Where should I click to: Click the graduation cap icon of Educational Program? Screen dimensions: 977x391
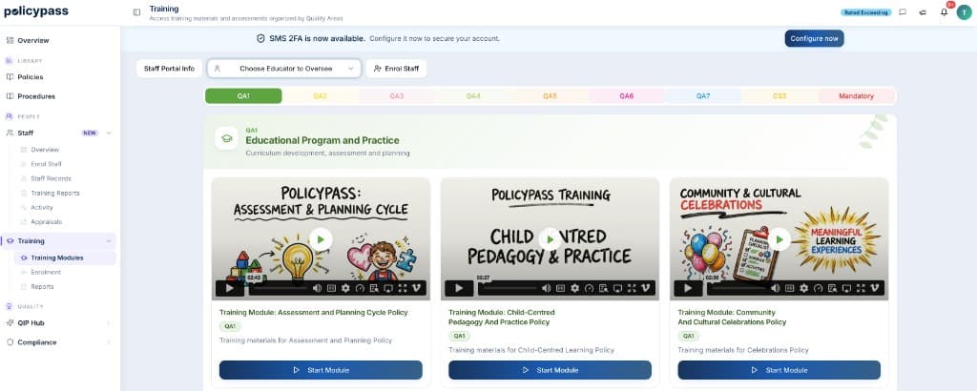227,139
